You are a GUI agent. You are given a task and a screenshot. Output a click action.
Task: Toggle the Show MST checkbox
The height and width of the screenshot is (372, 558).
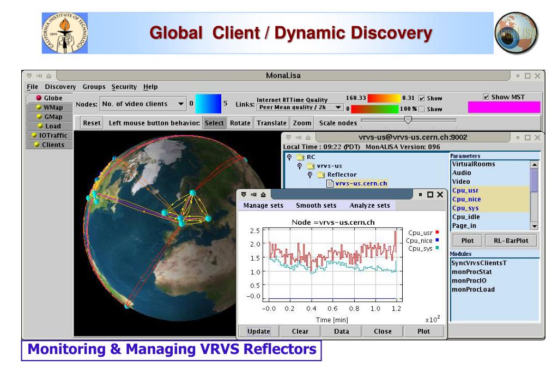click(x=486, y=97)
